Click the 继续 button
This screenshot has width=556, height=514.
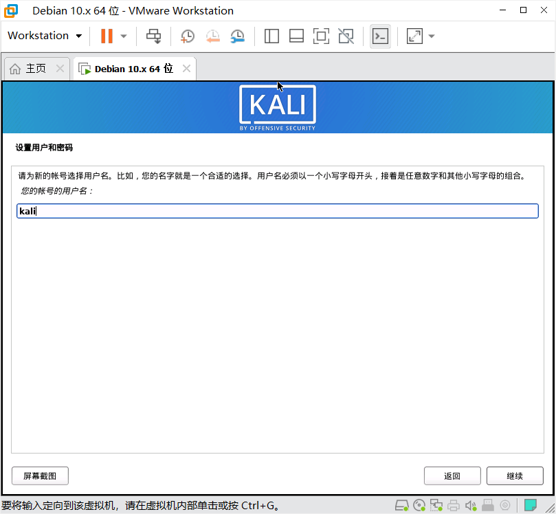[x=515, y=476]
